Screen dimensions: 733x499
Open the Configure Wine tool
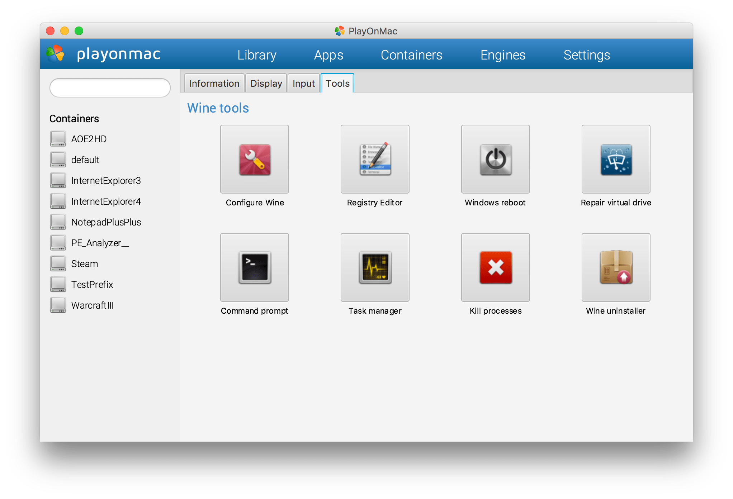coord(255,160)
